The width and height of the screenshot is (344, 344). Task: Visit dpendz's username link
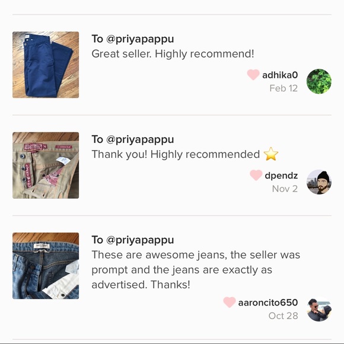point(281,176)
